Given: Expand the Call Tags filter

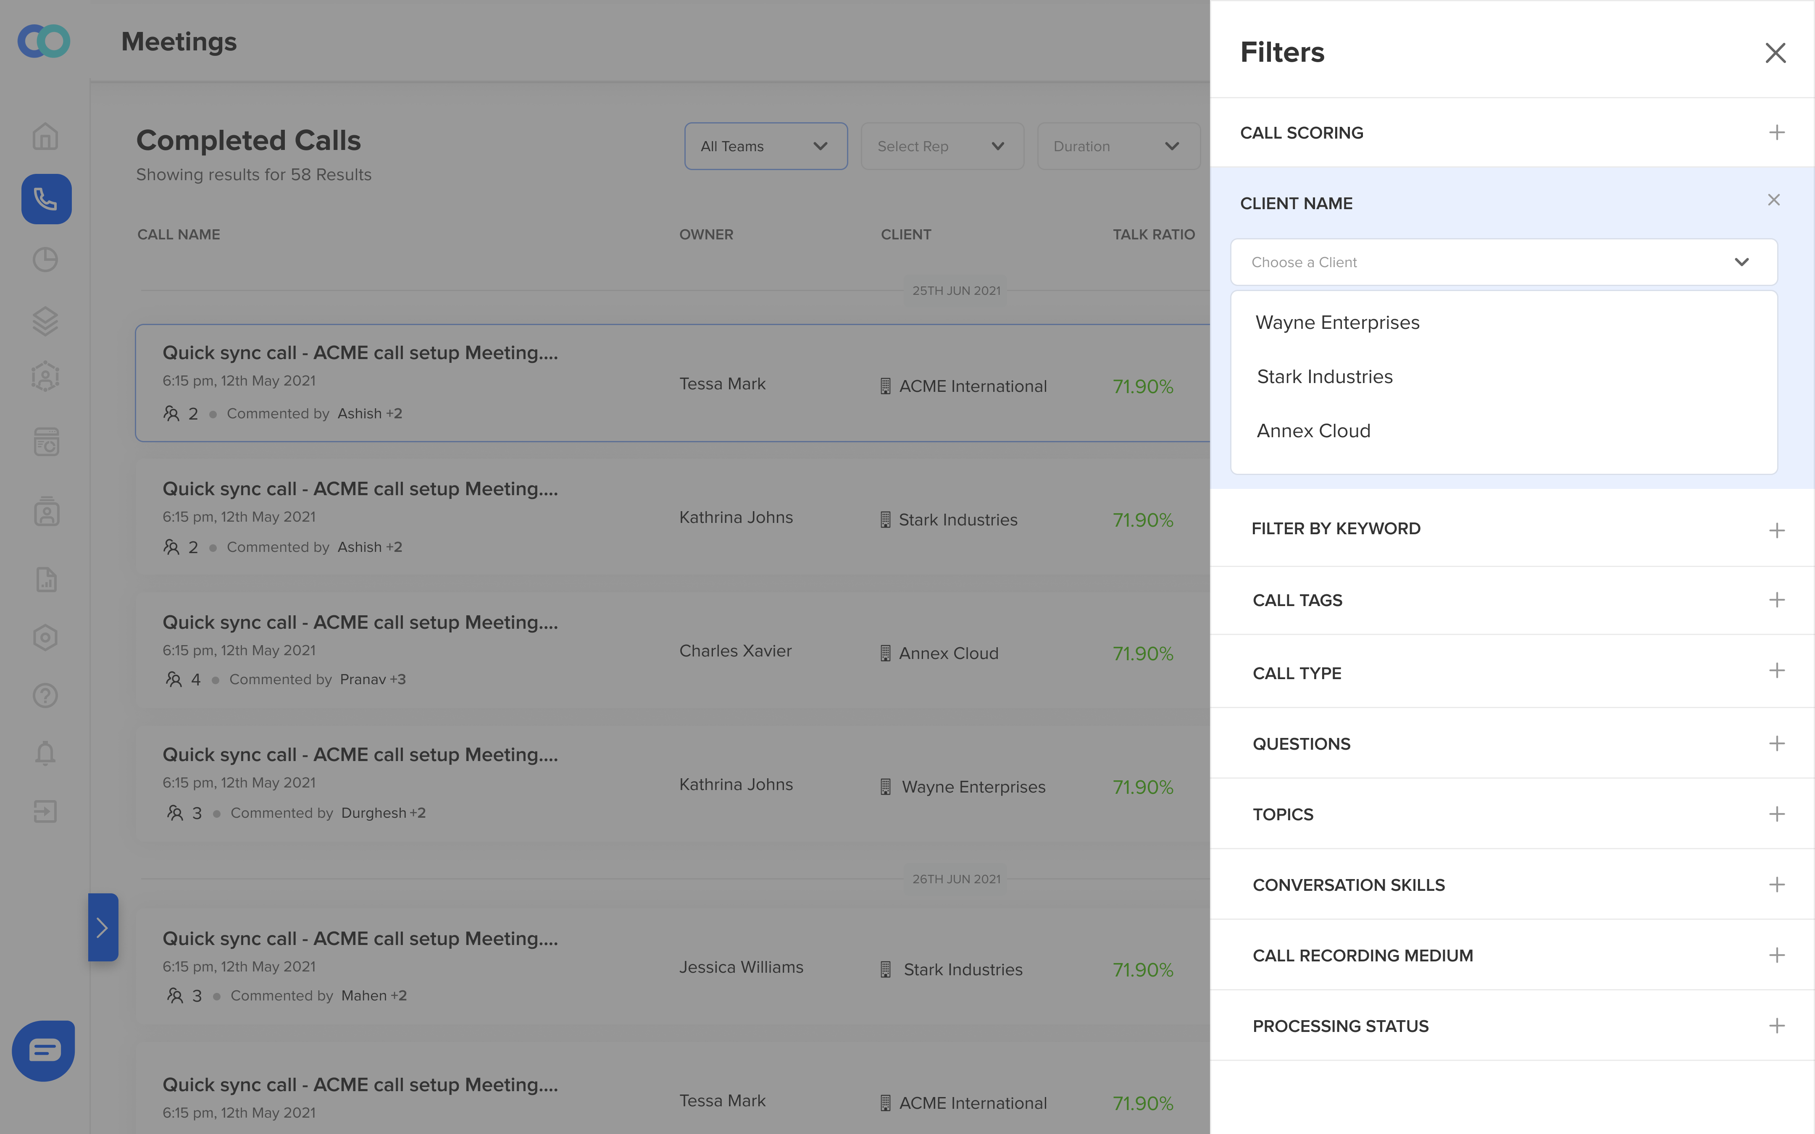Looking at the screenshot, I should coord(1776,600).
